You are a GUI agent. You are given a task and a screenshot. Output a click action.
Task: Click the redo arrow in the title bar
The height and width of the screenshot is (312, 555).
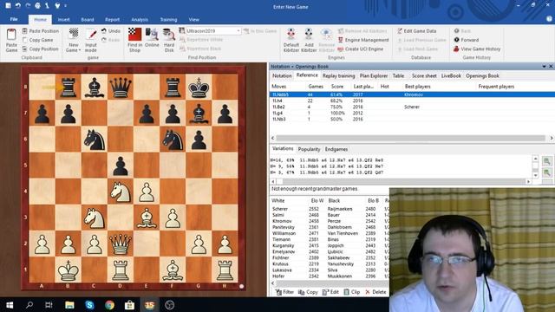[28, 6]
